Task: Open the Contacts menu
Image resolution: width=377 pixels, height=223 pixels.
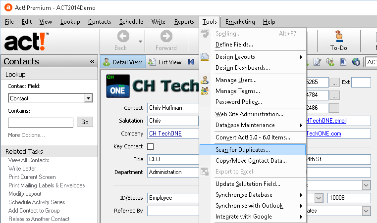Action: [100, 22]
